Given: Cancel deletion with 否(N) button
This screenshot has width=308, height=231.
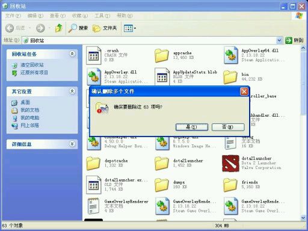Looking at the screenshot, I should [228, 127].
